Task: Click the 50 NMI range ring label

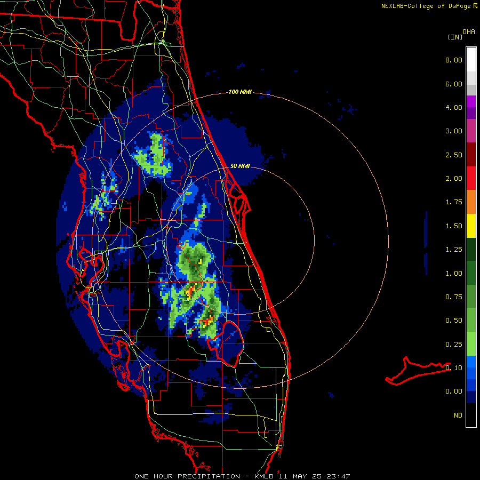Action: pos(240,166)
